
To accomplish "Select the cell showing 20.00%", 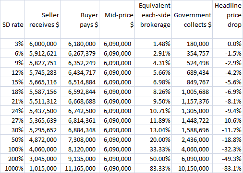I will tap(153, 139).
